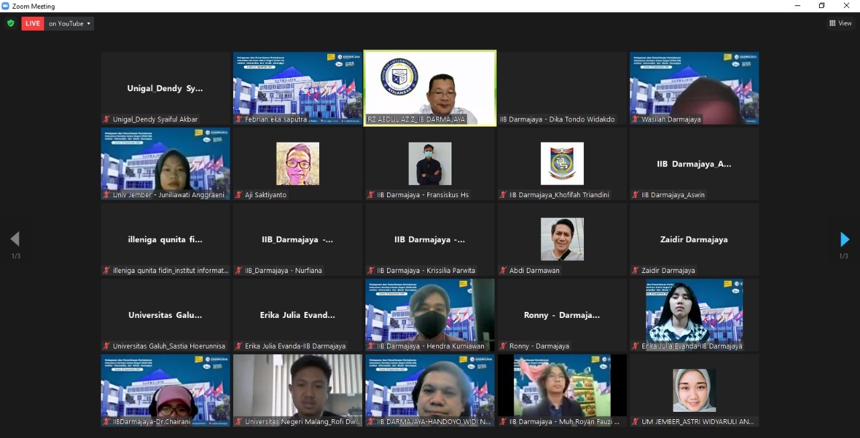Click muted mic icon beside Krissilia Parwita
860x438 pixels.
(x=371, y=271)
